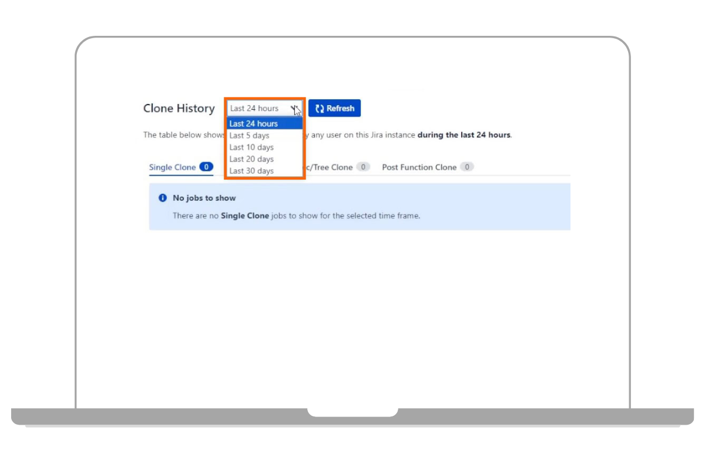
Task: Click the Clone History page heading
Action: [x=179, y=109]
